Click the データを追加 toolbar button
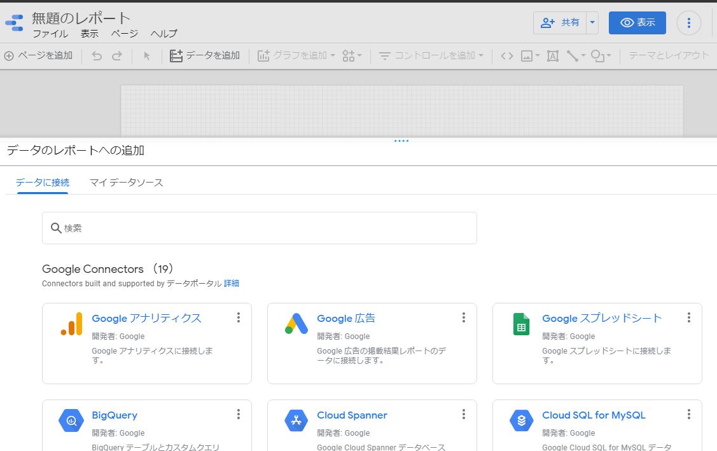The width and height of the screenshot is (717, 451). point(205,56)
